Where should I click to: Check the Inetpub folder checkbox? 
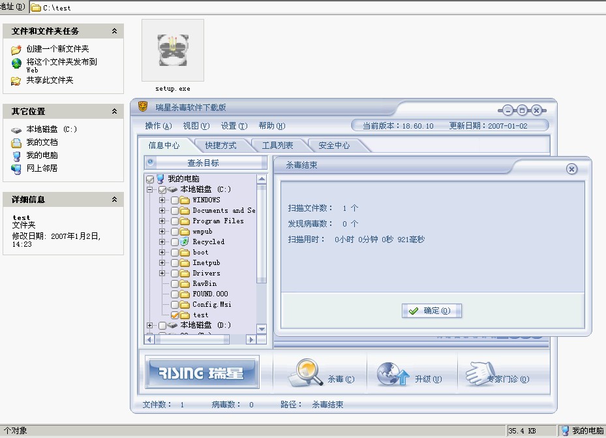click(175, 263)
